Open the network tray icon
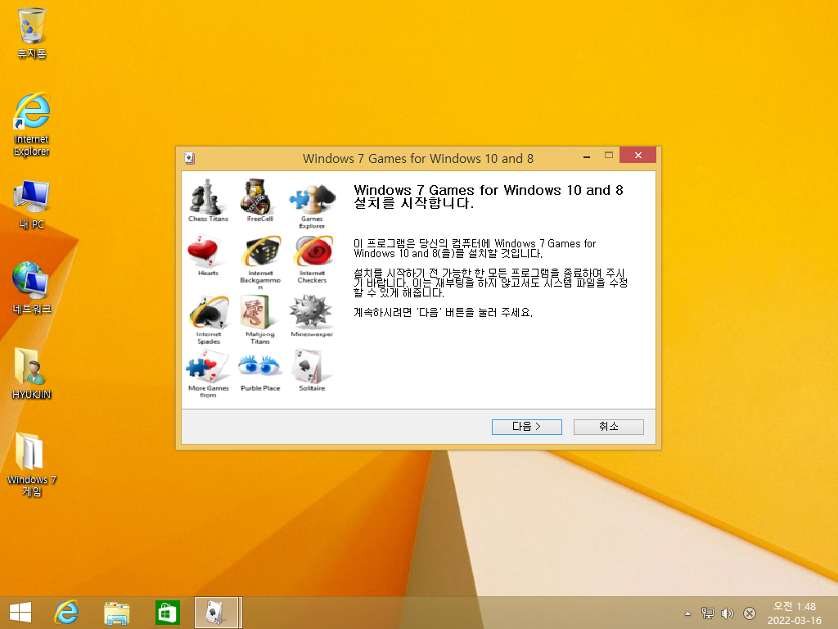The width and height of the screenshot is (838, 629). tap(707, 613)
